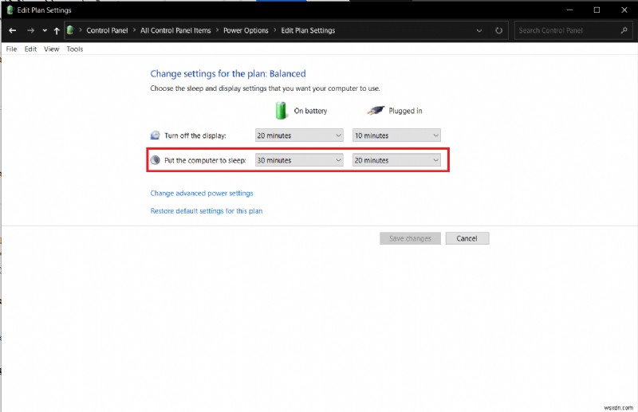Go back using the Back arrow
Image resolution: width=638 pixels, height=412 pixels.
[x=12, y=30]
